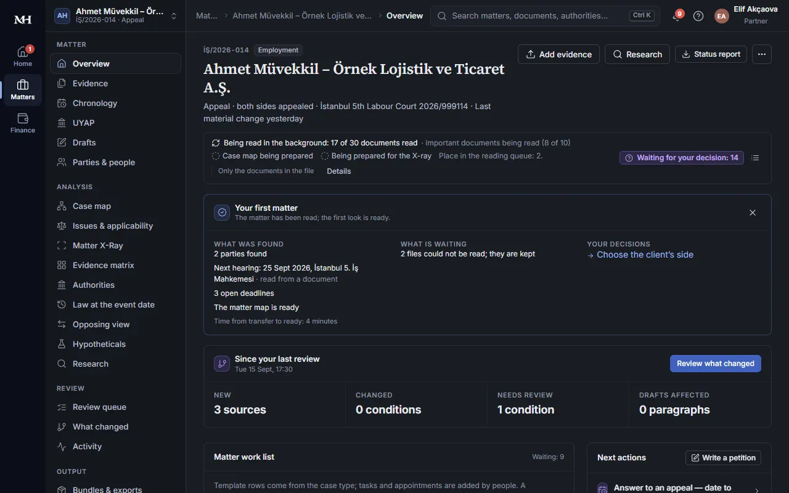The width and height of the screenshot is (789, 493).
Task: Open Issues & applicability
Action: tap(115, 226)
